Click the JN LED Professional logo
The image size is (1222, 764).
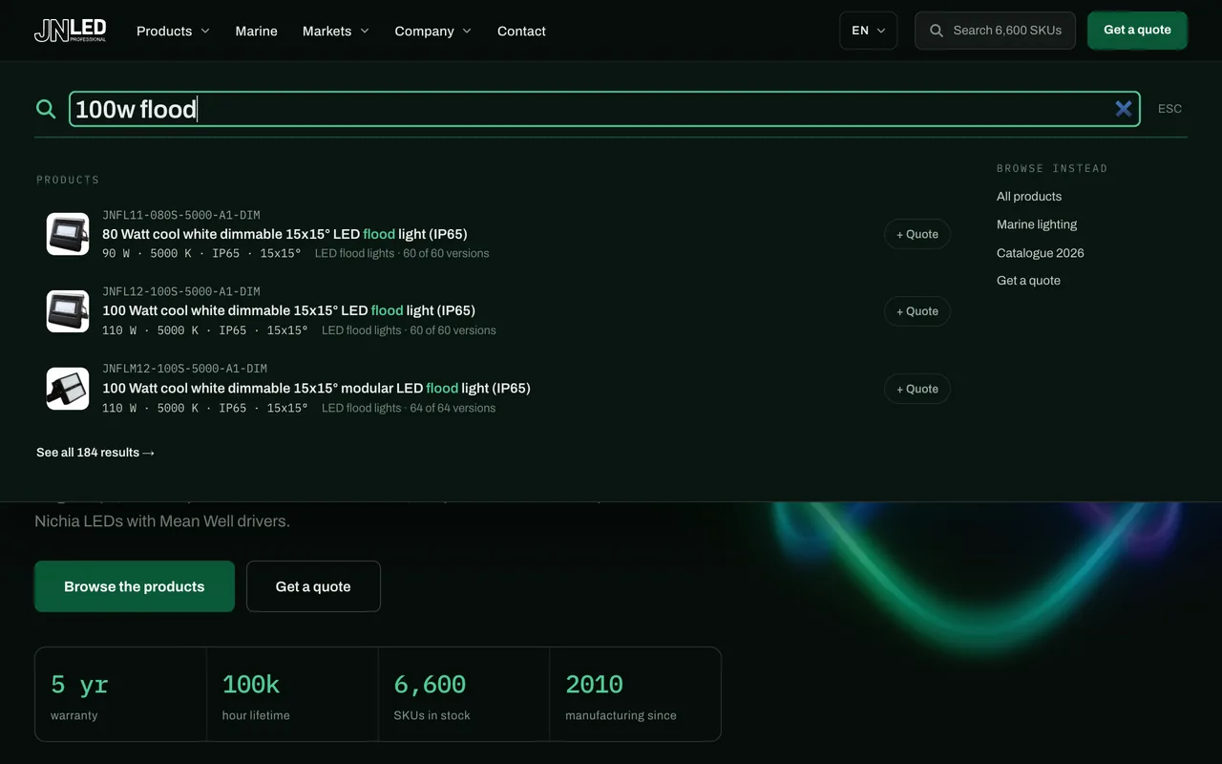pos(71,31)
